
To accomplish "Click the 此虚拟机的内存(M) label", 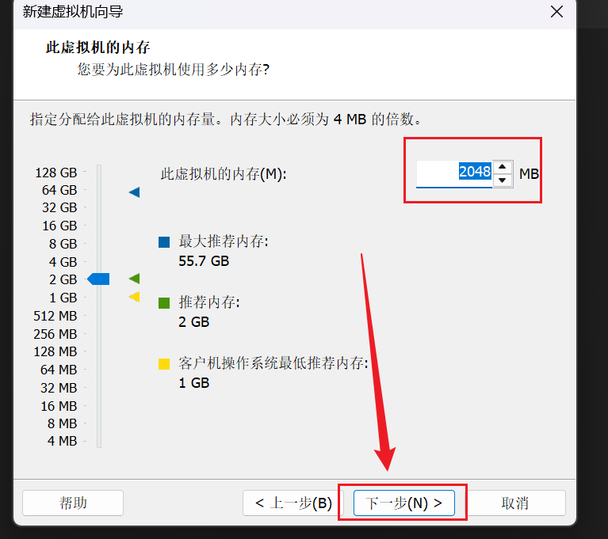I will tap(224, 174).
